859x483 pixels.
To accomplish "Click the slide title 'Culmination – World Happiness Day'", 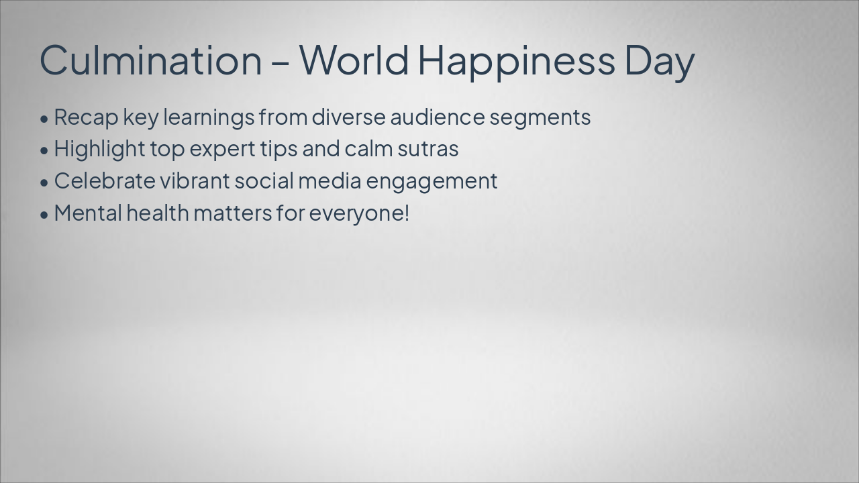I will [366, 60].
